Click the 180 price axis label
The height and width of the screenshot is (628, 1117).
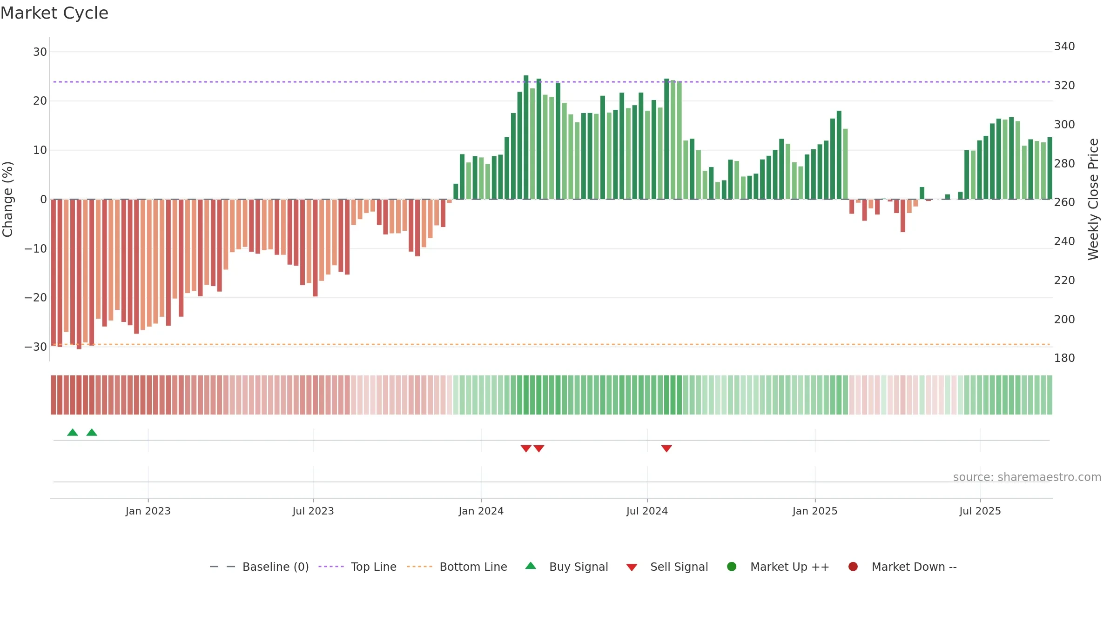tap(1064, 358)
